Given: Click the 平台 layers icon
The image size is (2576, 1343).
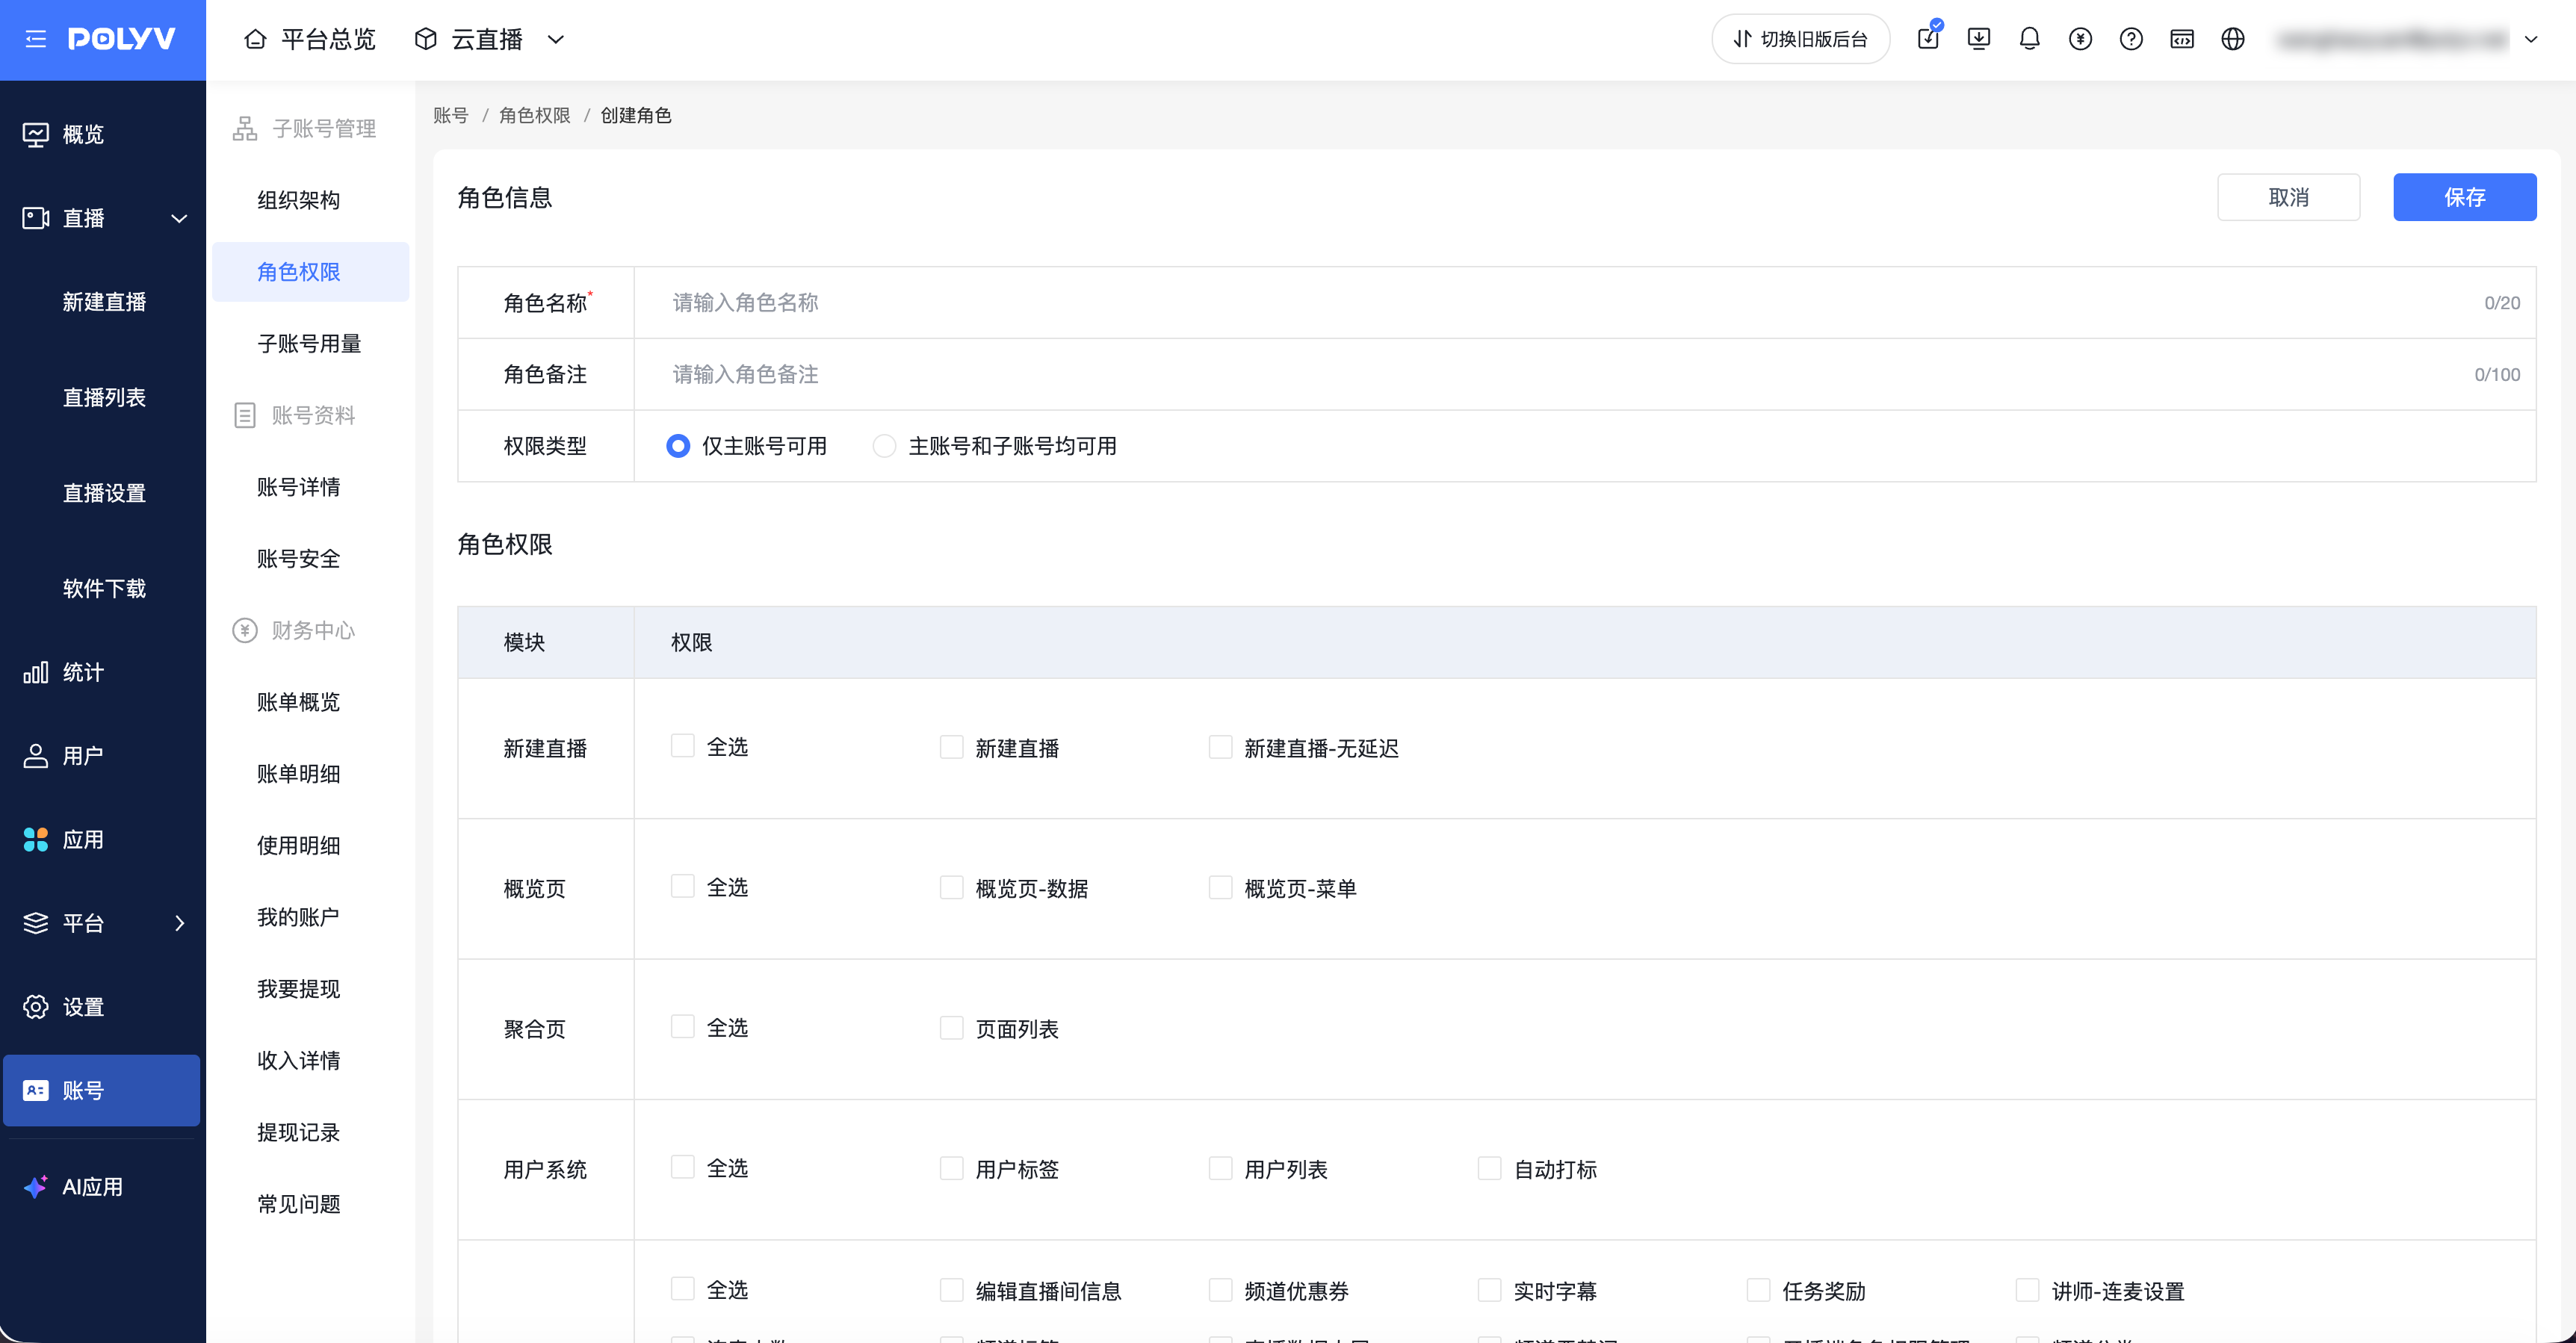Looking at the screenshot, I should [36, 923].
